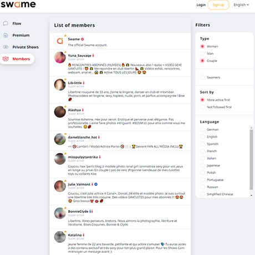Open the English language dropdown
Viewport: 255px width, 255px height.
[241, 5]
